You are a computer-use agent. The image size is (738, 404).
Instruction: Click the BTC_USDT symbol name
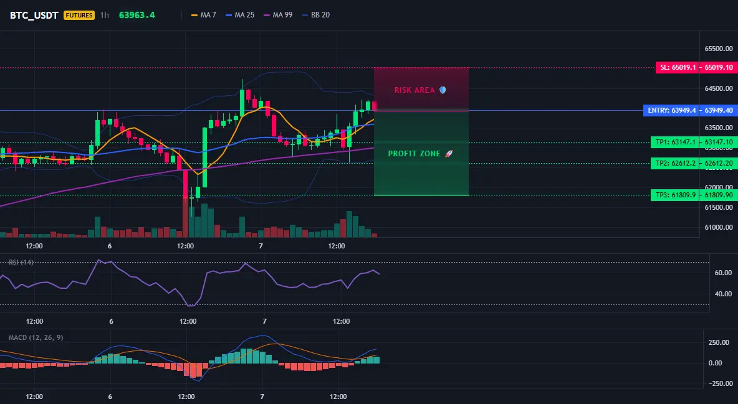tap(34, 15)
